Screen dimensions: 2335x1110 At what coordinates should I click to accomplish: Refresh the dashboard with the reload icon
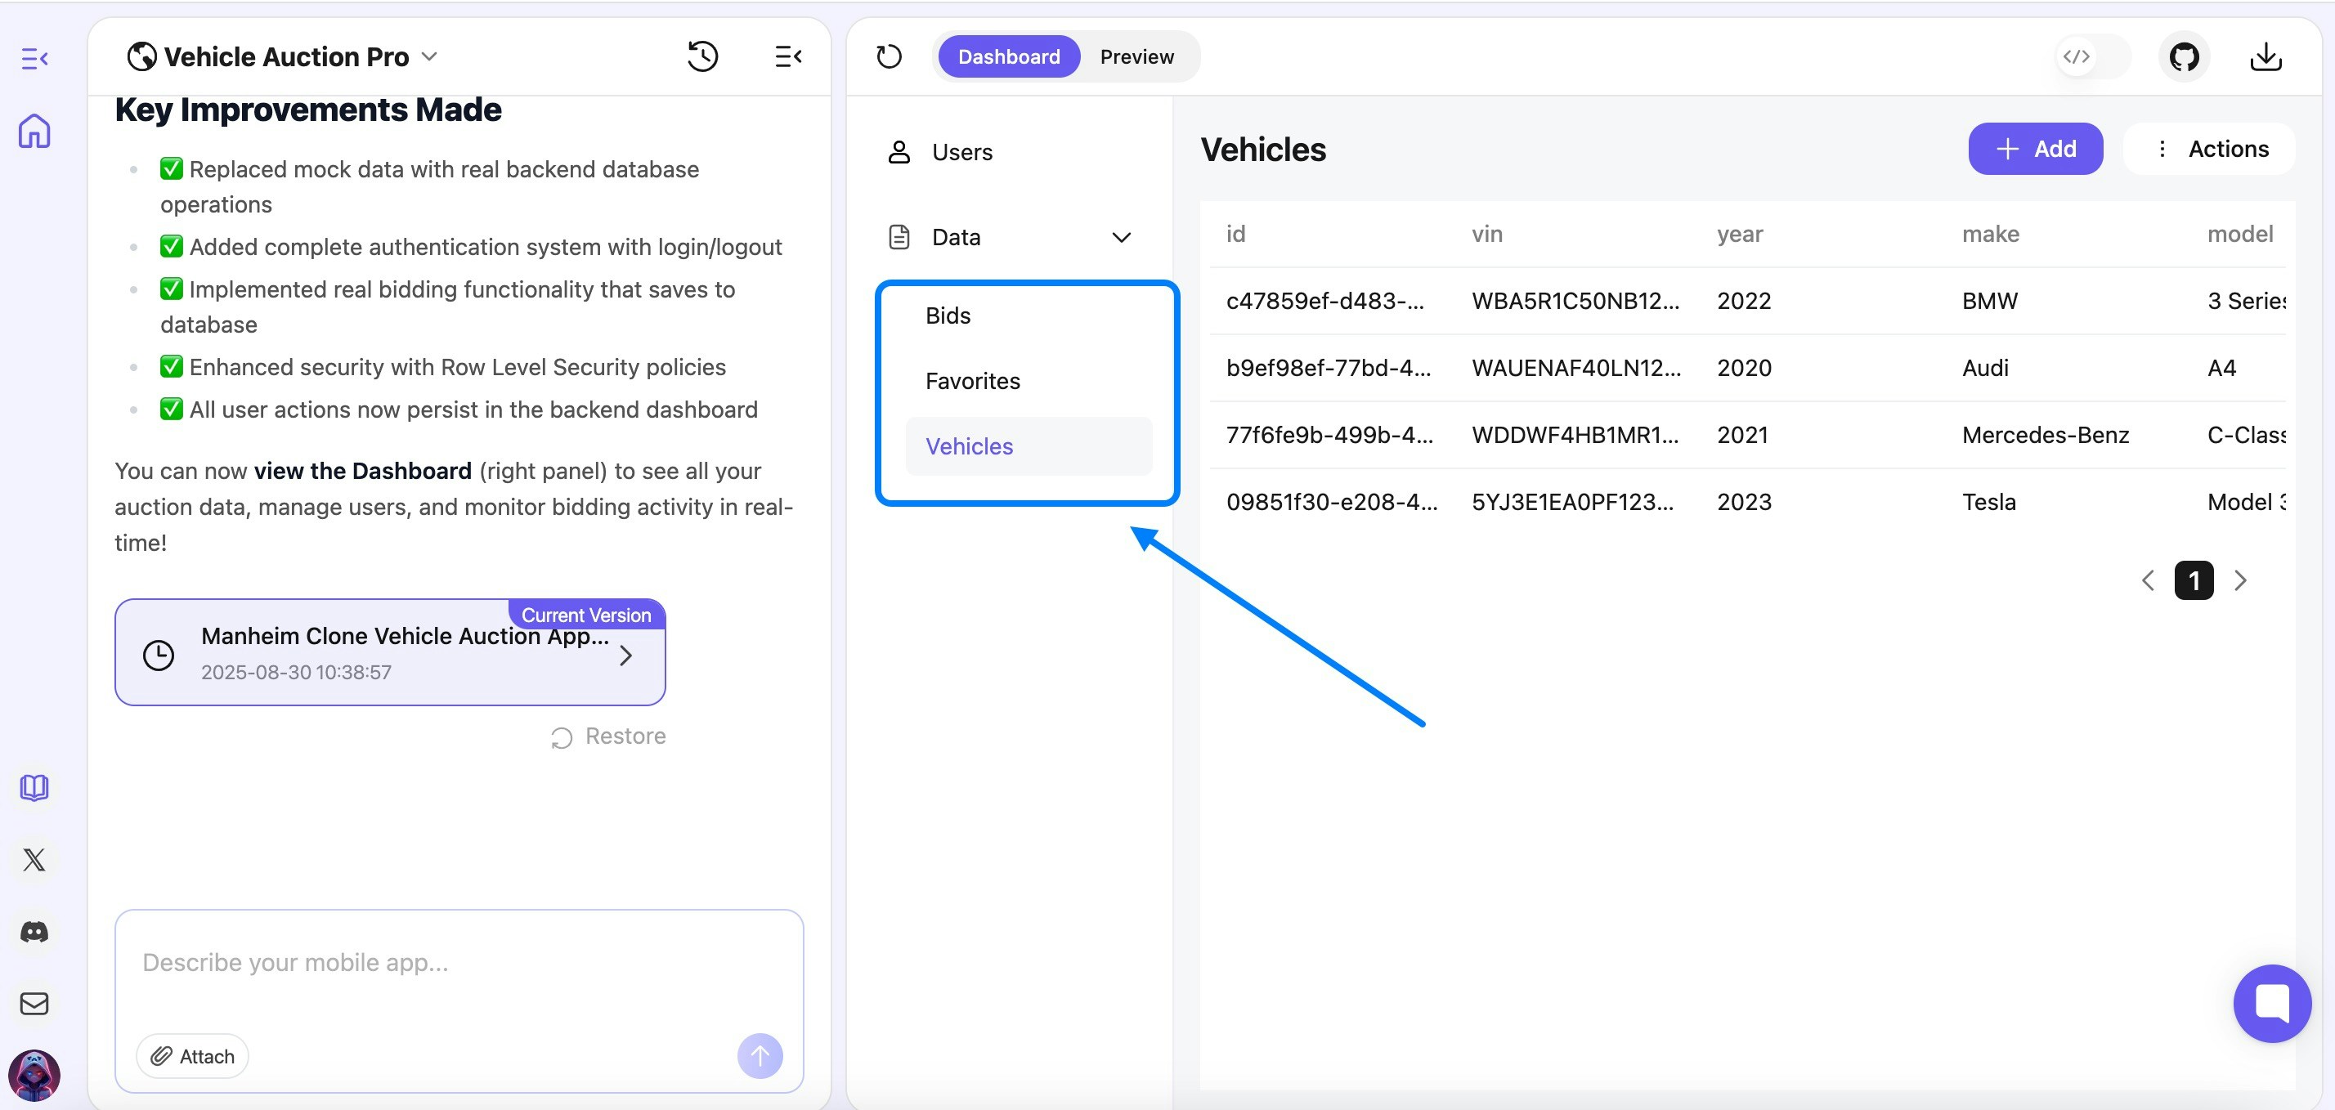coord(890,56)
